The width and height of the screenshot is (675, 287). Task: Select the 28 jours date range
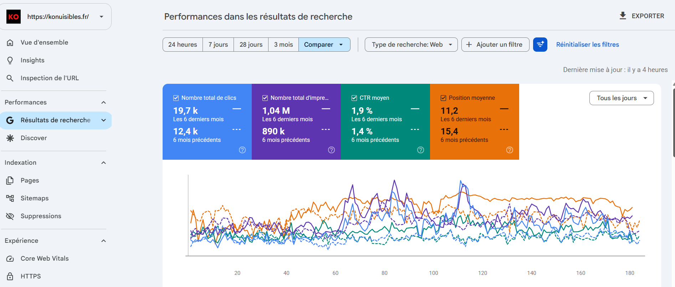click(x=251, y=45)
